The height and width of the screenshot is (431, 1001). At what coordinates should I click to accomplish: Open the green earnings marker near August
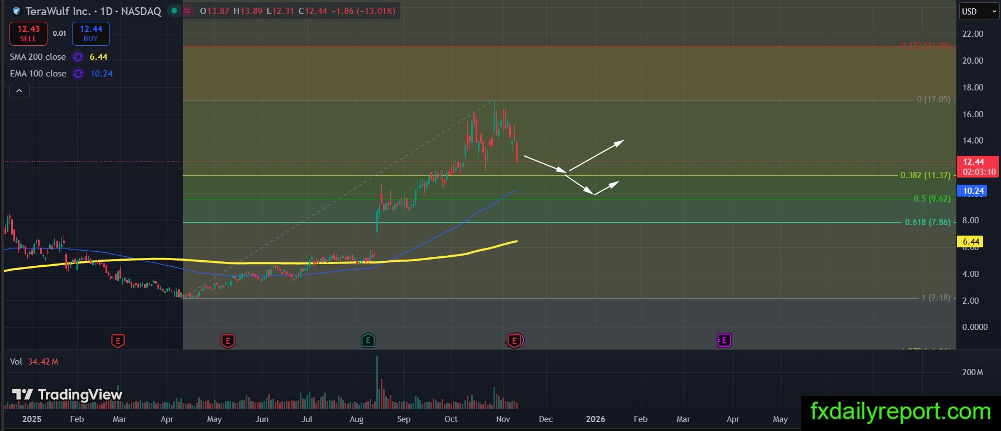point(368,341)
